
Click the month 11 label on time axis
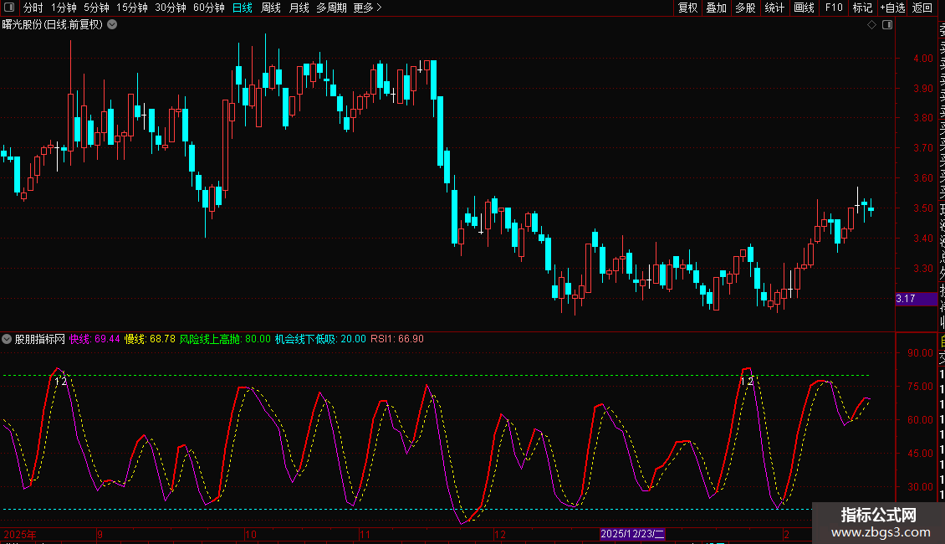click(365, 534)
